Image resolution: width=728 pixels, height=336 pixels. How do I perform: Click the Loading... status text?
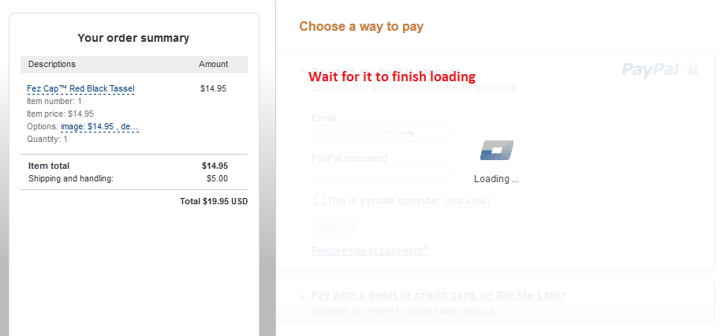click(x=496, y=179)
